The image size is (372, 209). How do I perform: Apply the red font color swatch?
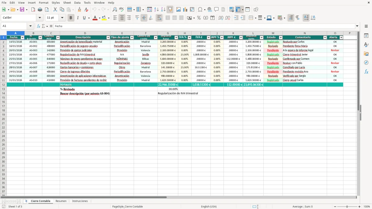click(x=95, y=18)
